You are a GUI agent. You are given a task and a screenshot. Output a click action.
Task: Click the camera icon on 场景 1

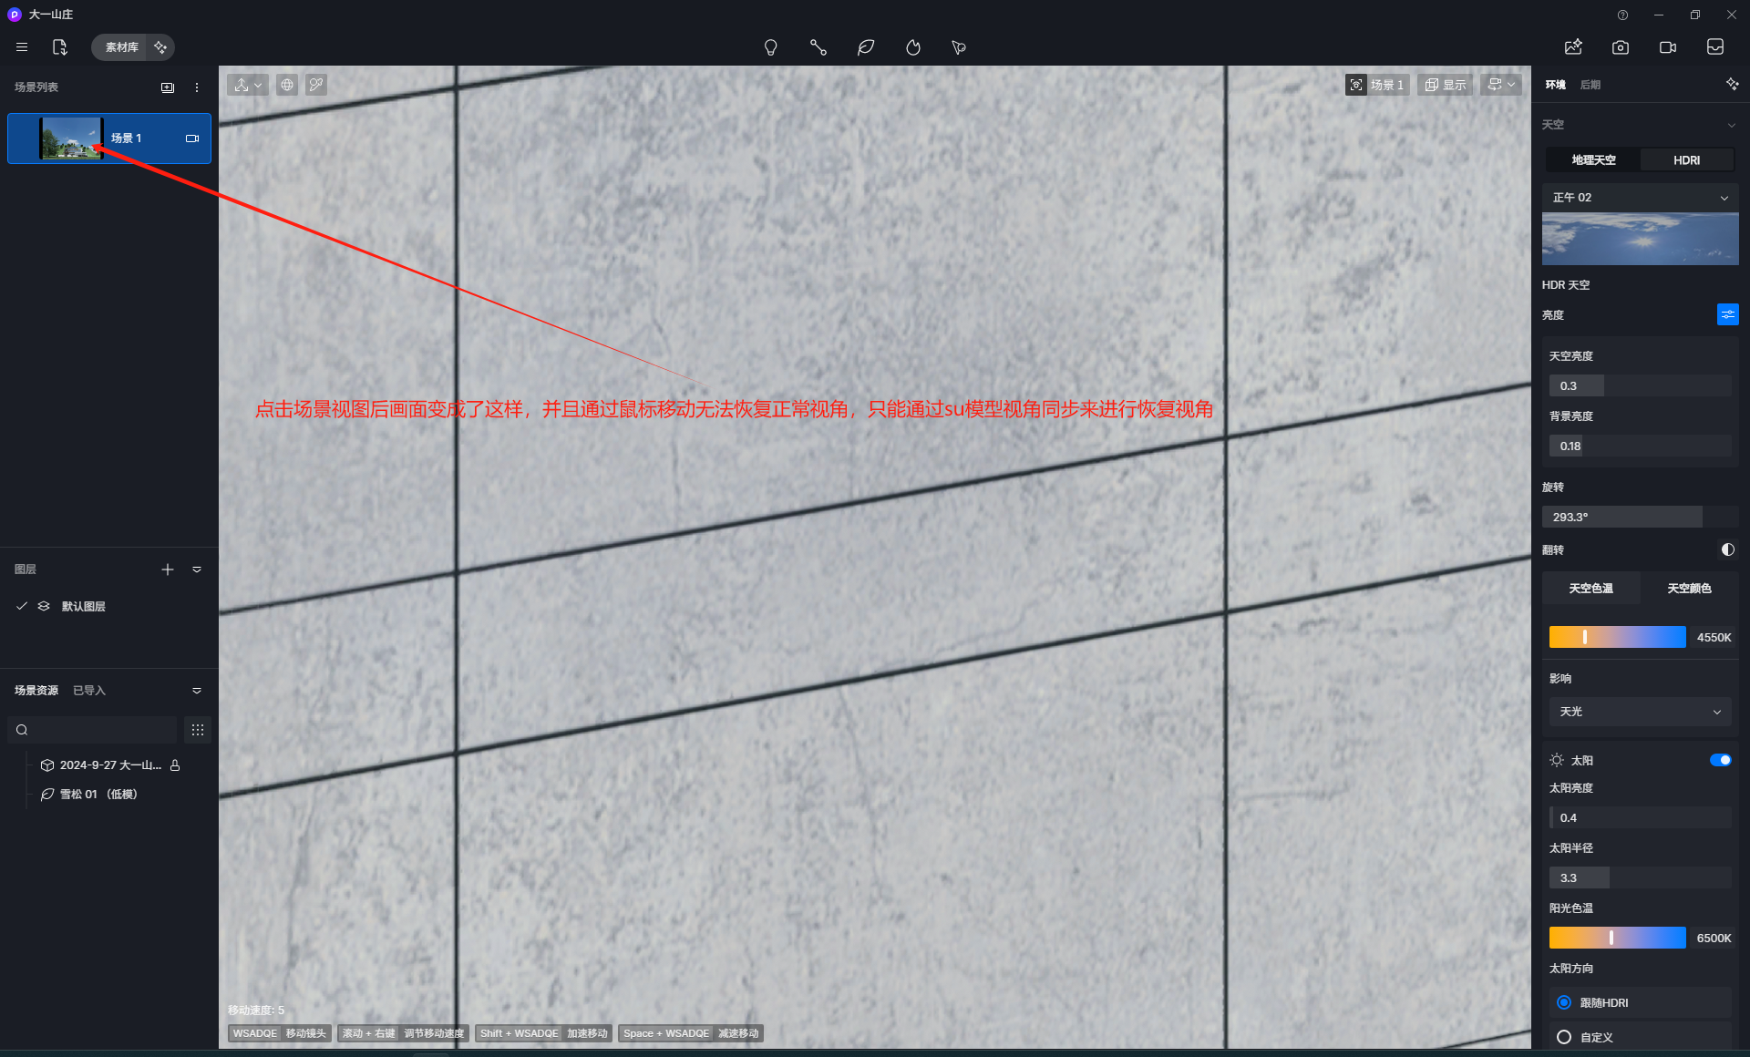(192, 139)
